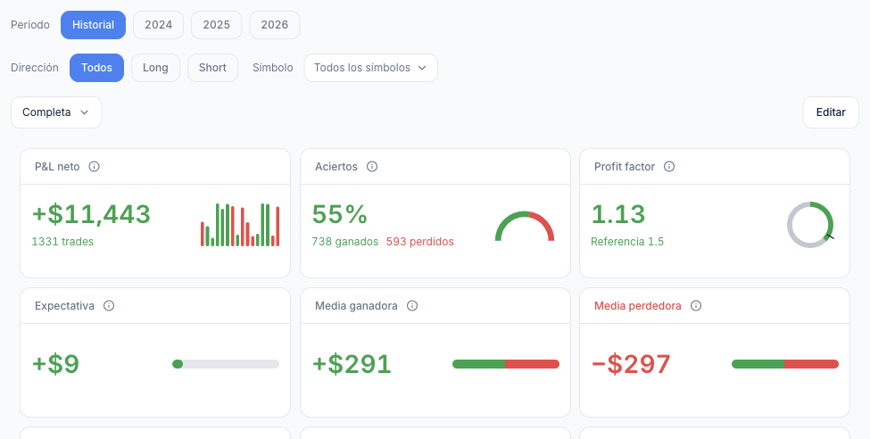
Task: Click the Expectativa progress bar
Action: [x=226, y=364]
